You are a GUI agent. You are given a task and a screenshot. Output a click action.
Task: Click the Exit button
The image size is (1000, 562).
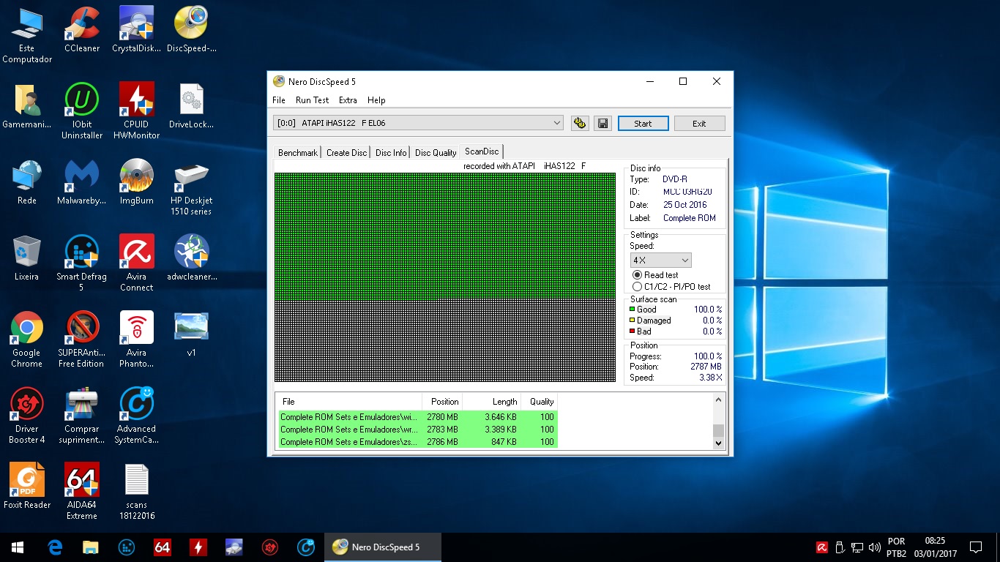coord(699,123)
